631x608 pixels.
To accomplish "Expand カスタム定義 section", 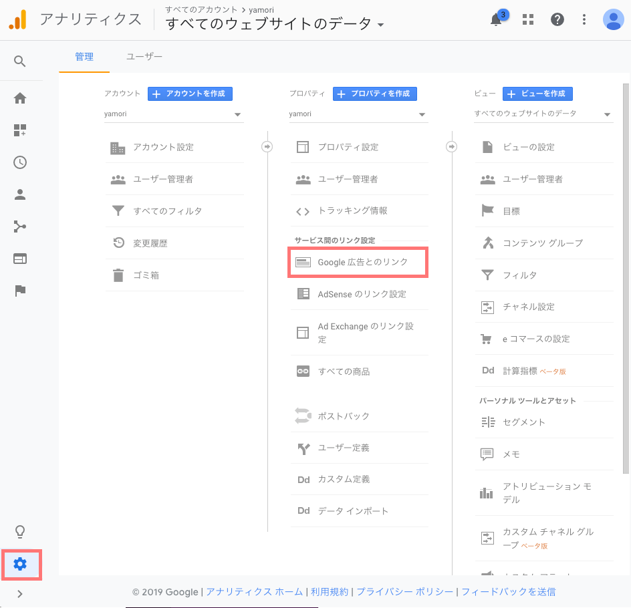I will (359, 479).
